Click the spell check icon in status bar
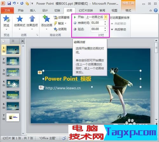Image resolution: width=159 pixels, height=142 pixels. point(64,138)
